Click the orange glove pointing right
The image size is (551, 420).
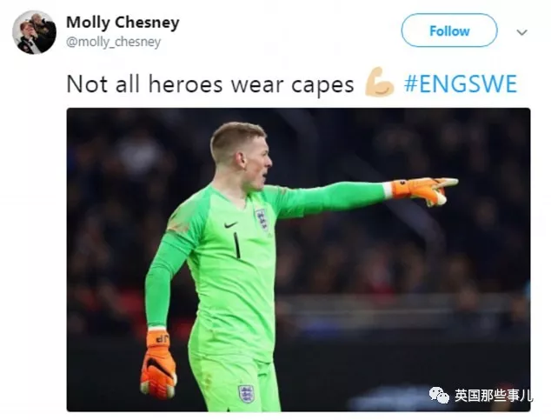point(424,190)
